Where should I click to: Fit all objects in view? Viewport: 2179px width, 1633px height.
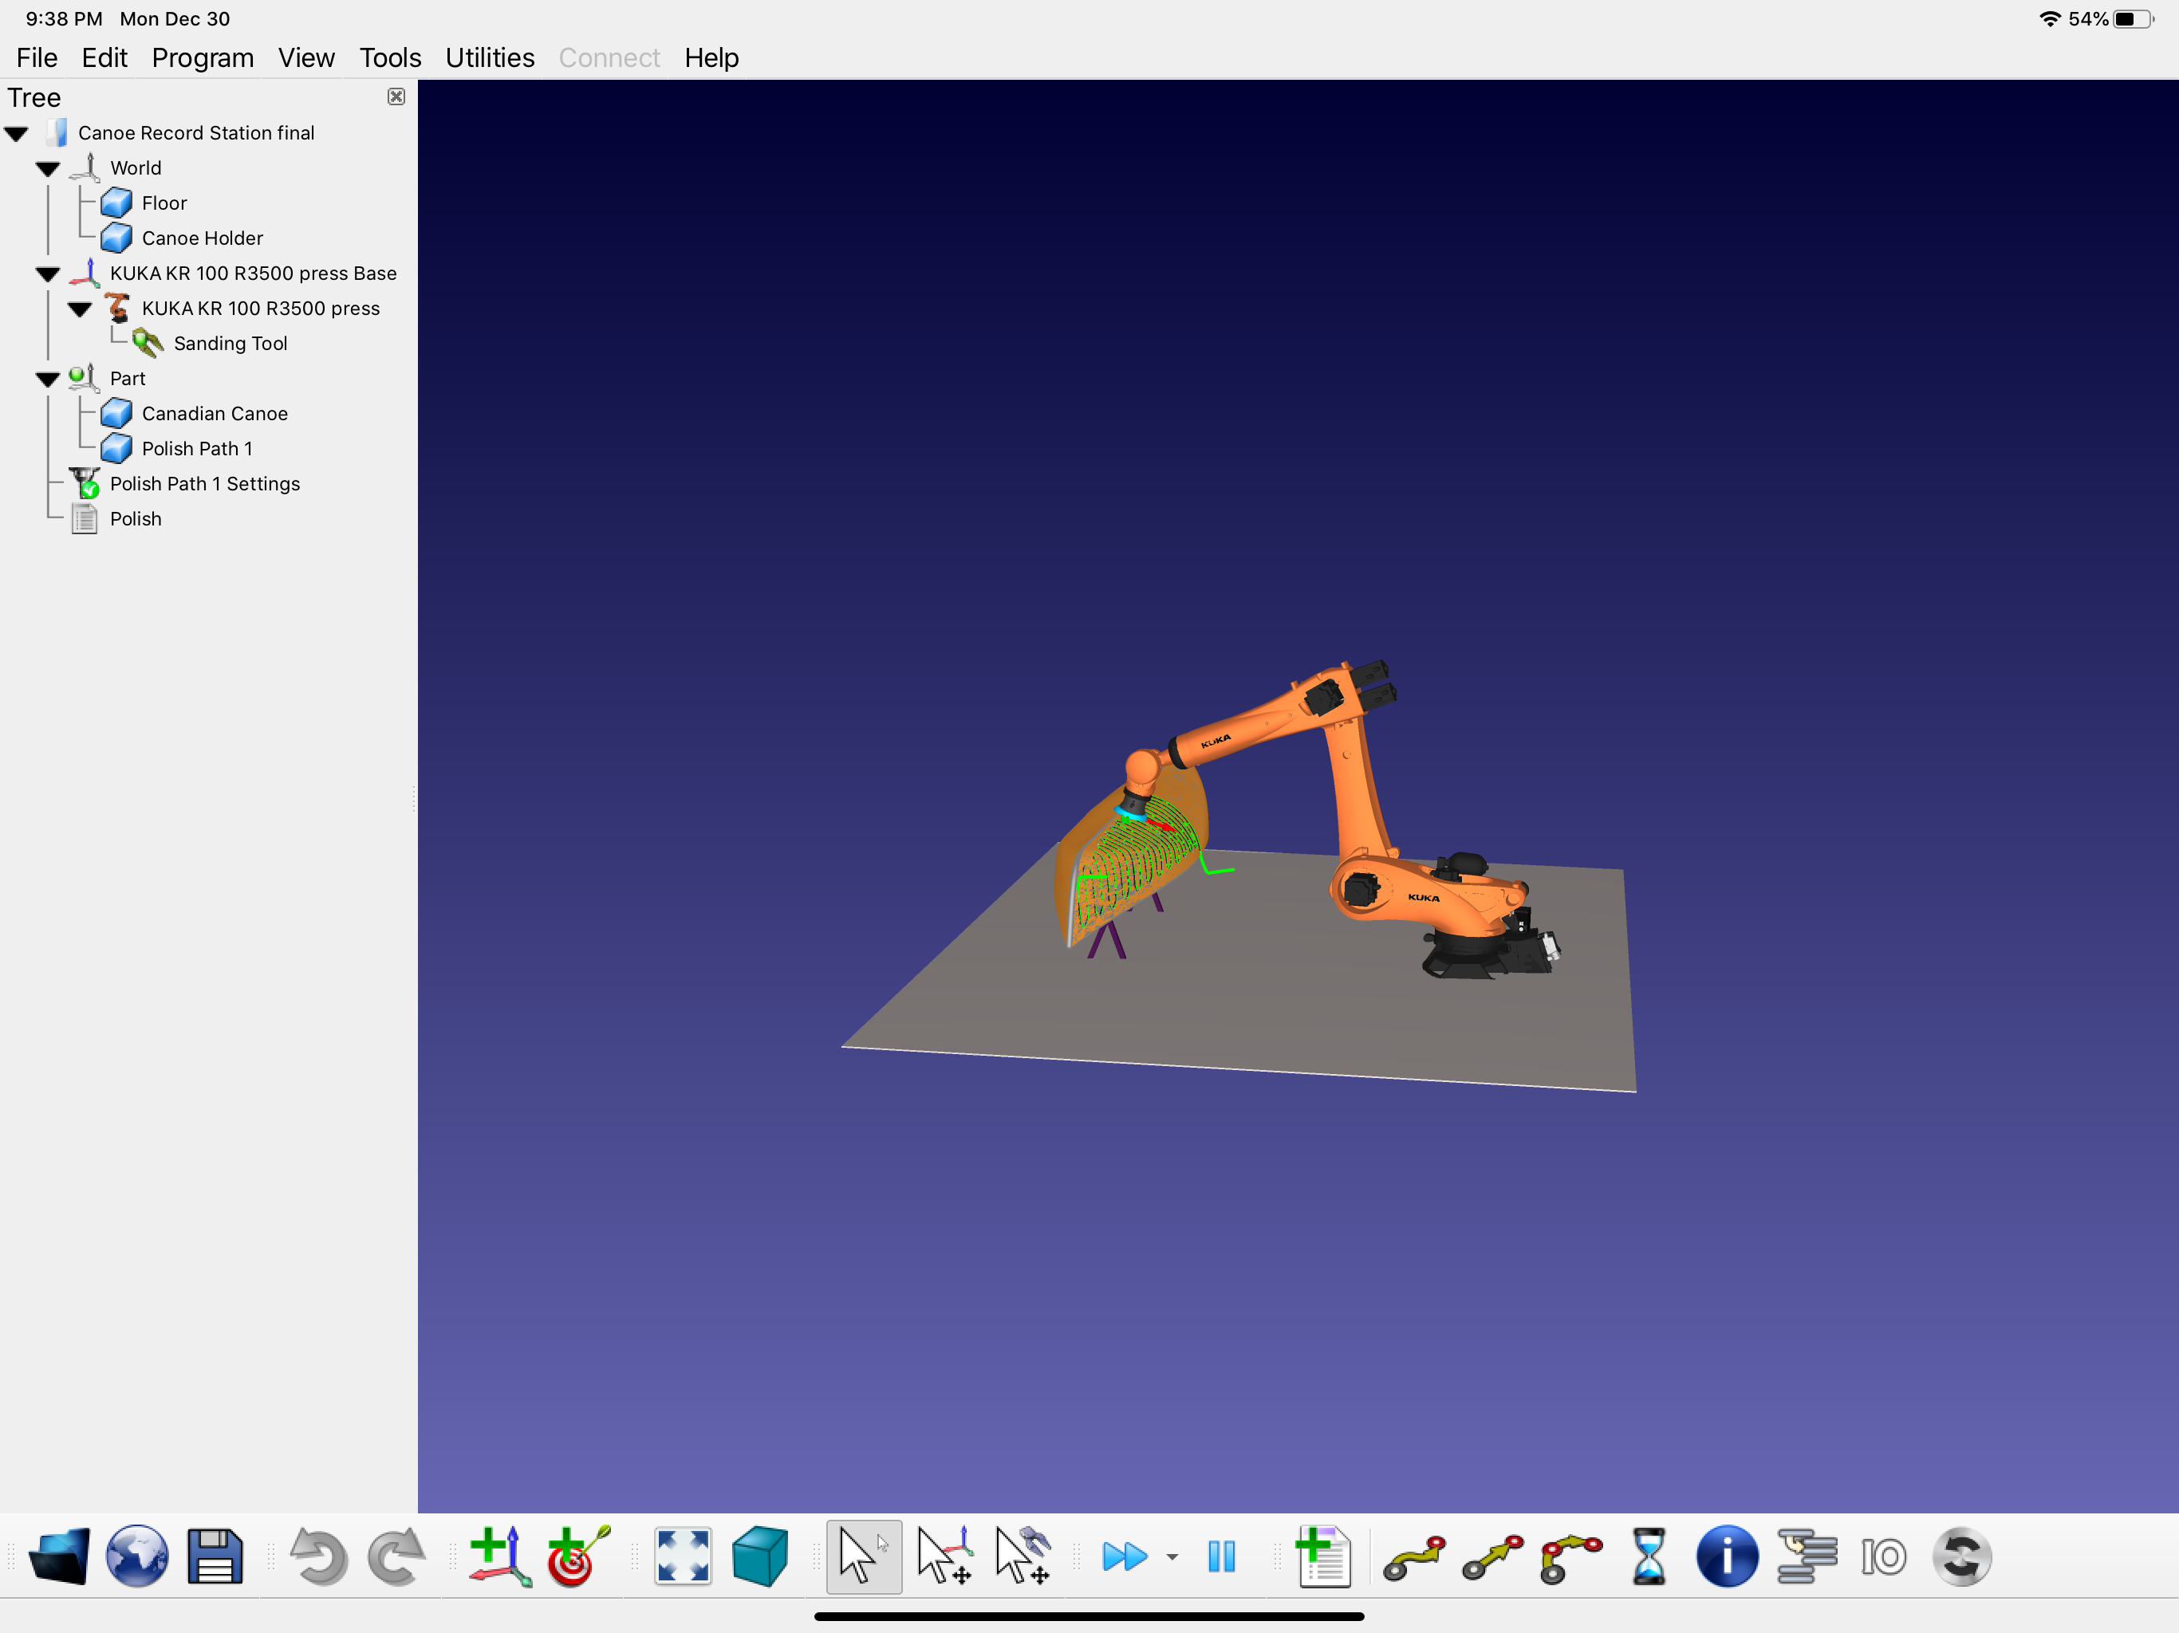tap(683, 1556)
